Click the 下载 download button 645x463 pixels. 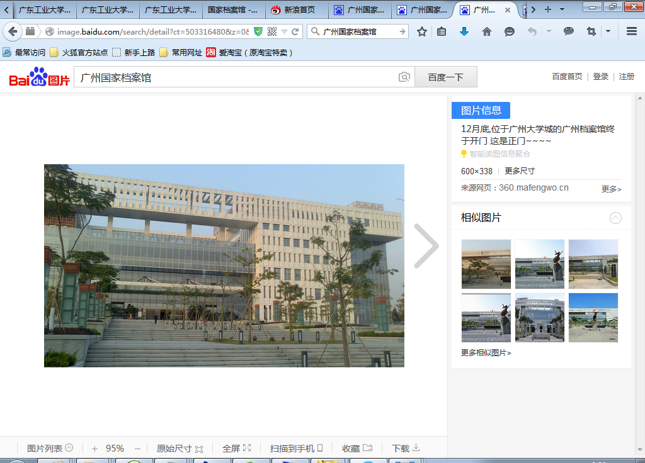pos(406,449)
